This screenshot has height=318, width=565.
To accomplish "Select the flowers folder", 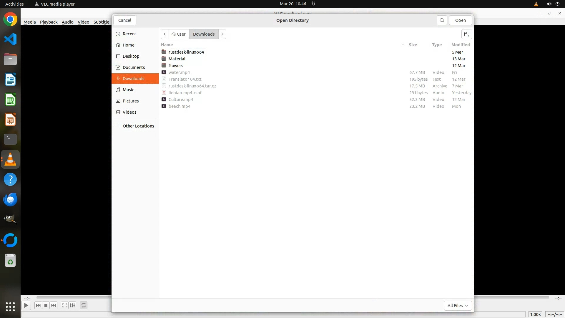I will click(176, 66).
